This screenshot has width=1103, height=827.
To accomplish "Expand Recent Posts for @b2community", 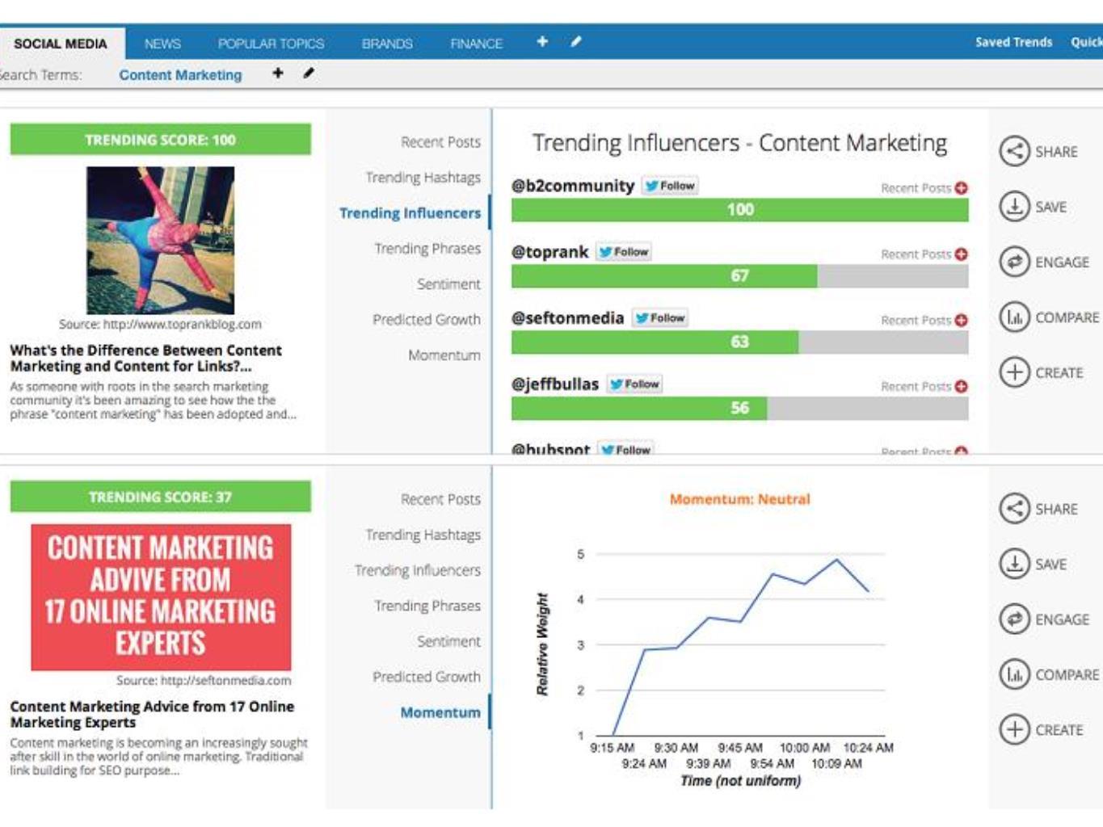I will 961,188.
